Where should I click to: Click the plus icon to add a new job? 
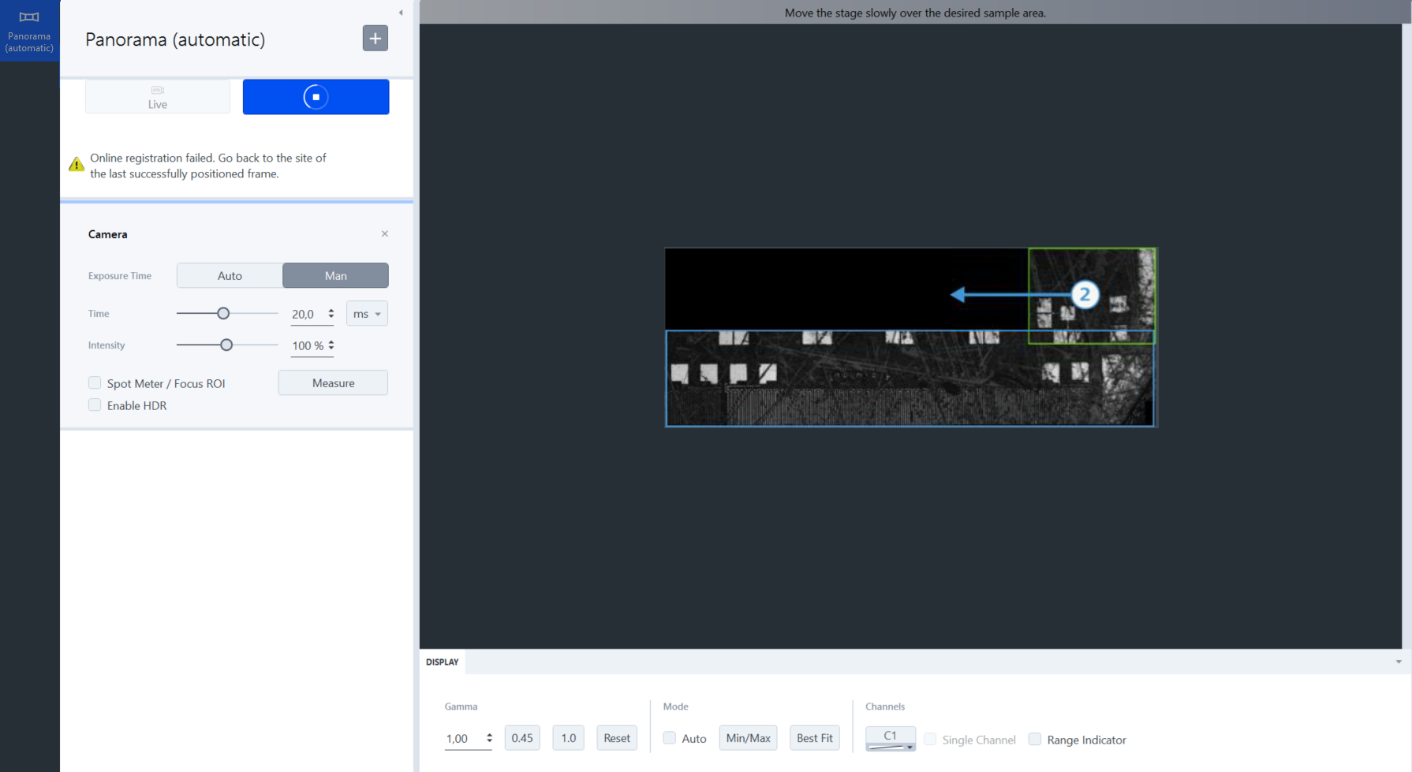tap(375, 37)
